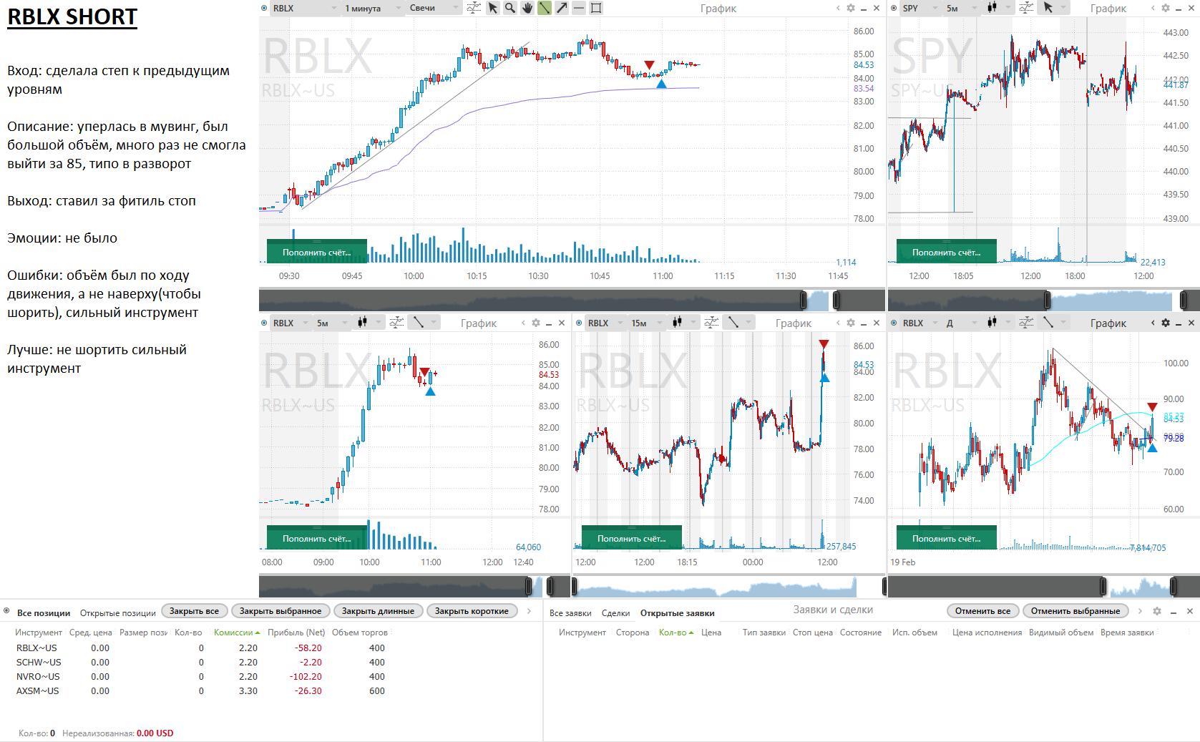The image size is (1200, 742).
Task: Open Д timeframe dropdown on RBLX daily chart
Action: (x=961, y=323)
